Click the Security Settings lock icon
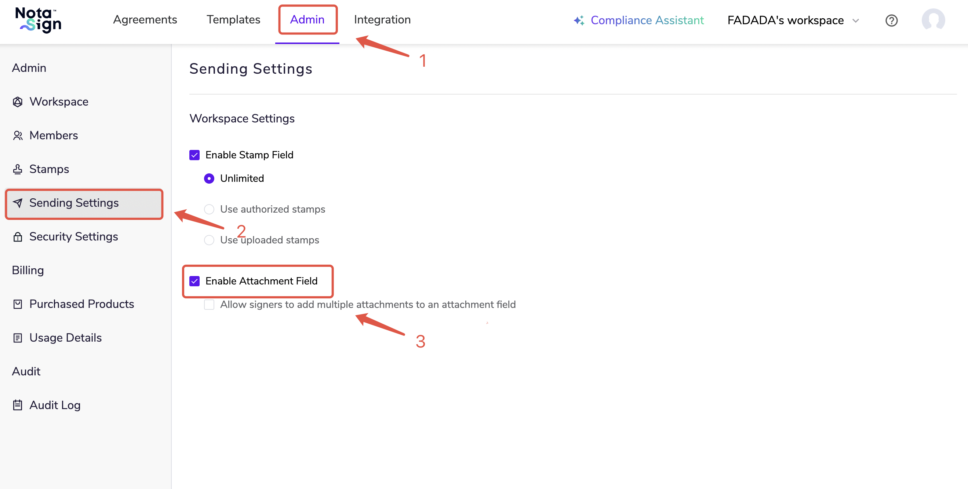The image size is (968, 489). 18,237
